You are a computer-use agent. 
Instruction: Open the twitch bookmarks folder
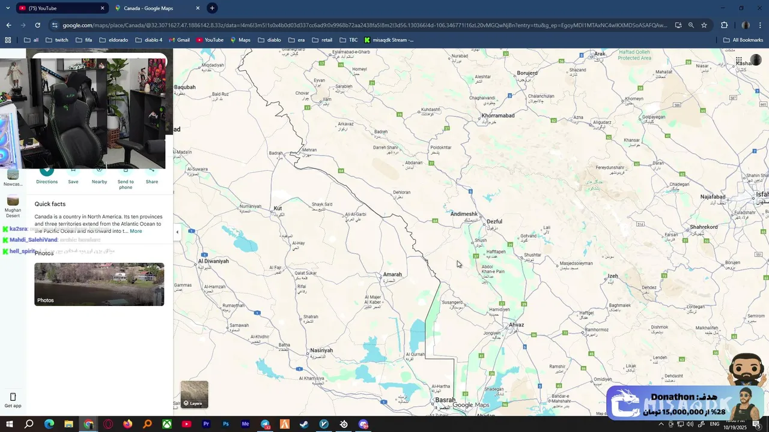pyautogui.click(x=57, y=40)
